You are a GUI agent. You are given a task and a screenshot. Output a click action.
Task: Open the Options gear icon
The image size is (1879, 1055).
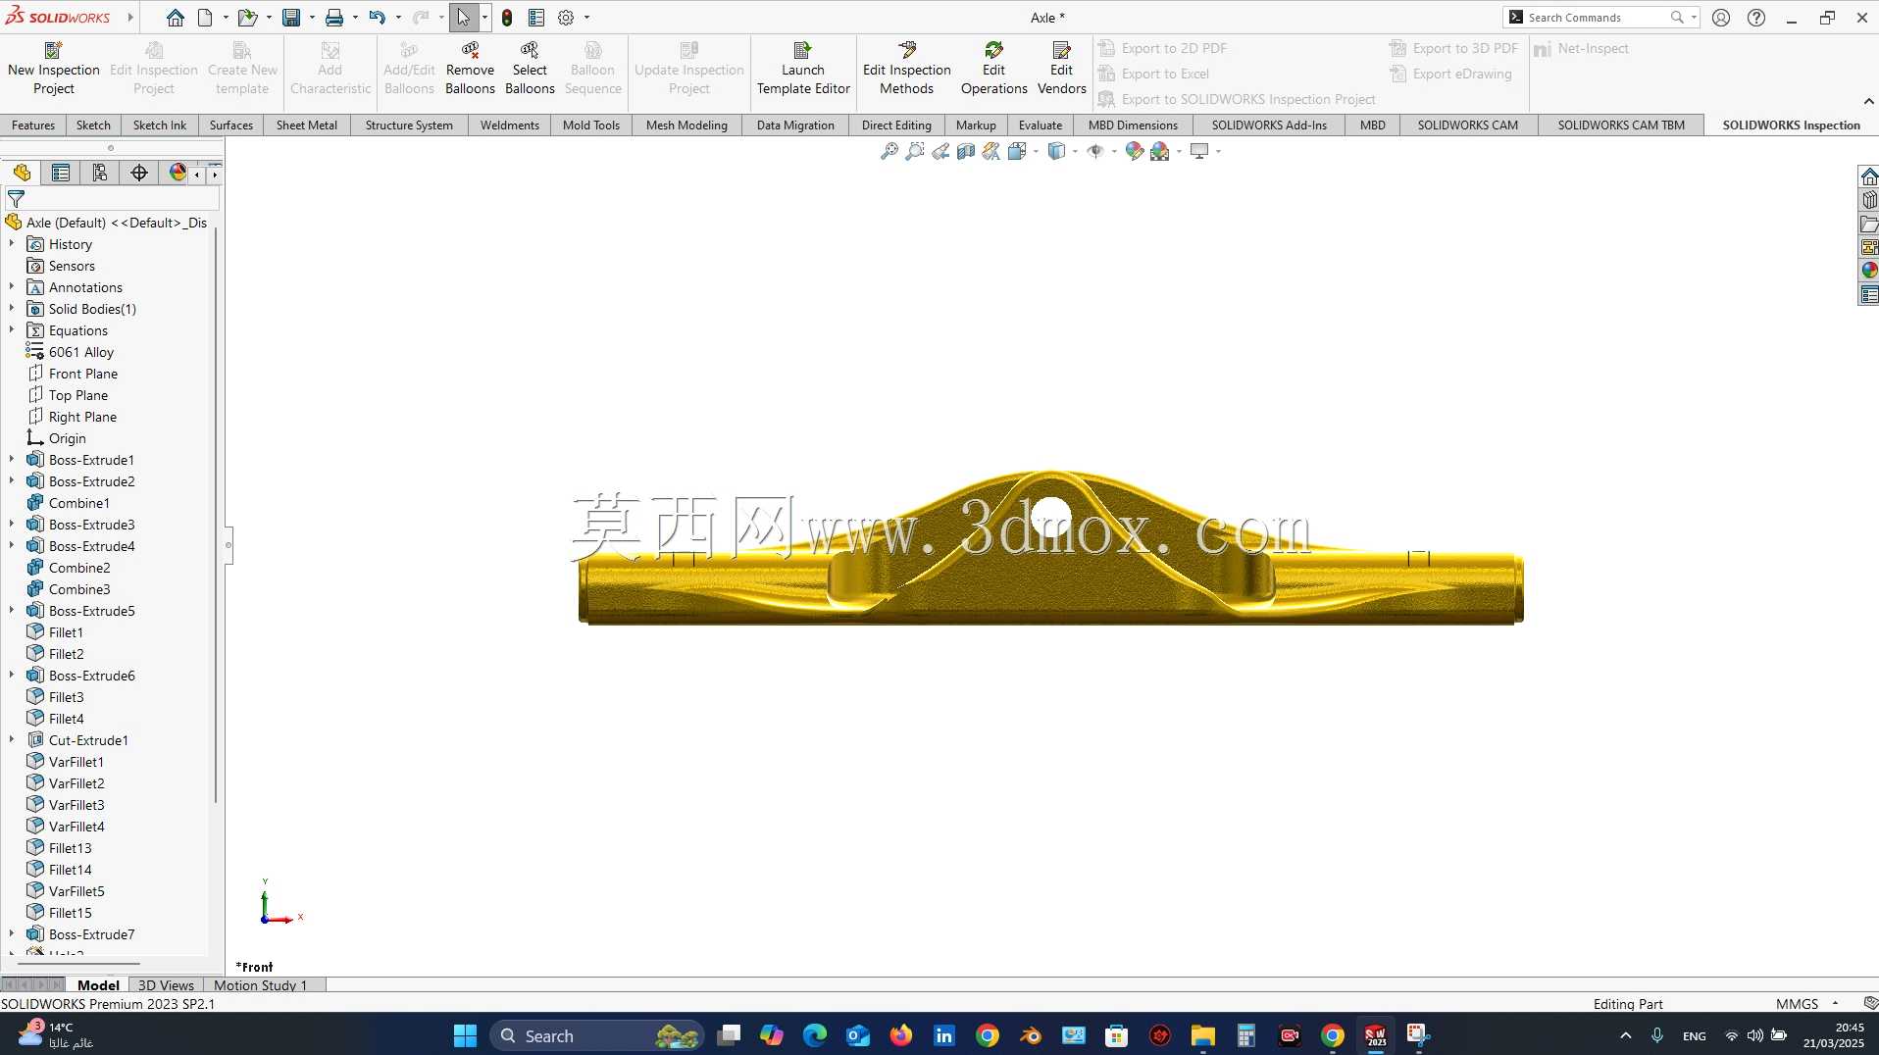coord(566,18)
